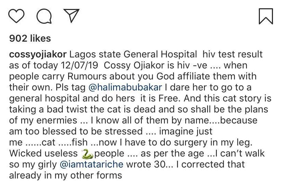Screen dimensions: 285x183
Task: Open comments via speech bubble icon
Action: [44, 17]
